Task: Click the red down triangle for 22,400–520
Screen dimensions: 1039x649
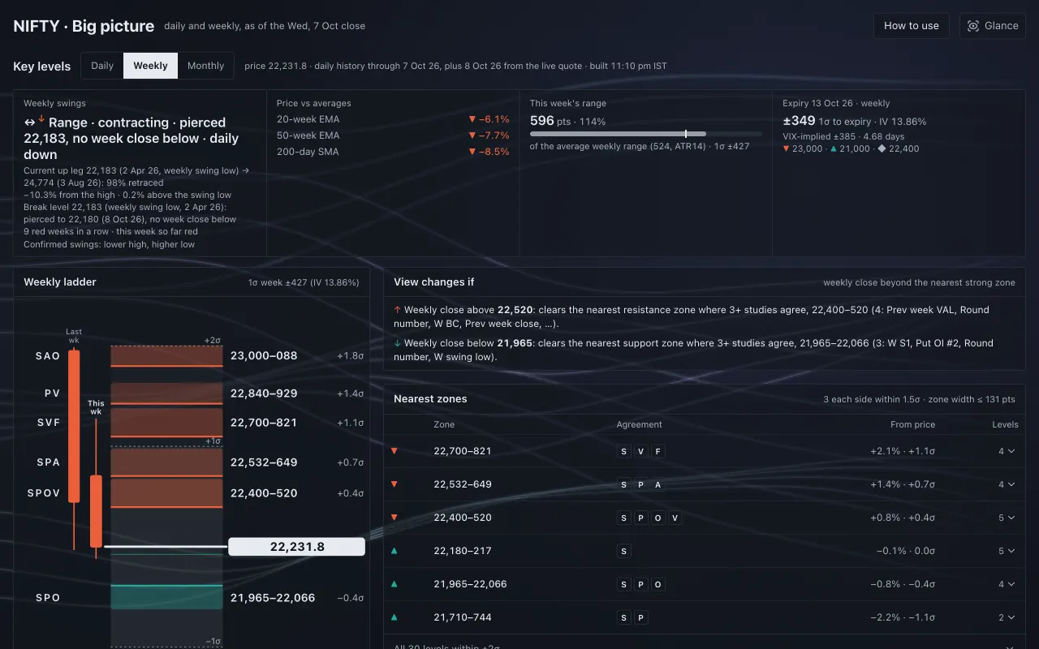Action: coord(394,518)
